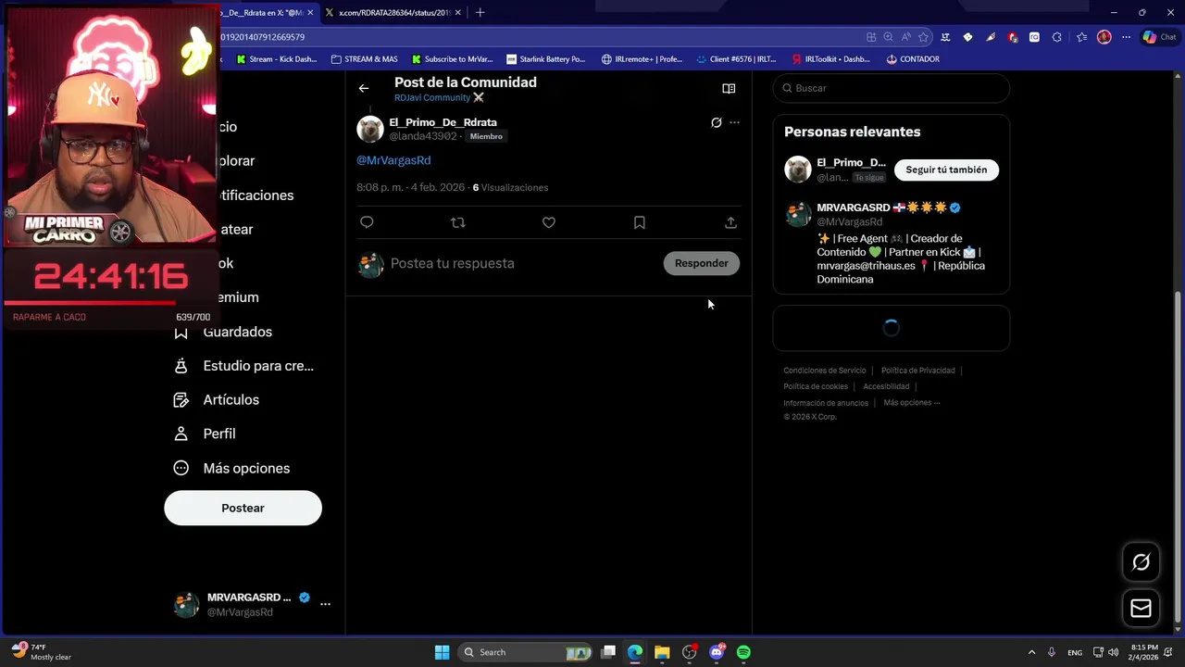Click the @MrVargasRd mention in post

coord(393,160)
